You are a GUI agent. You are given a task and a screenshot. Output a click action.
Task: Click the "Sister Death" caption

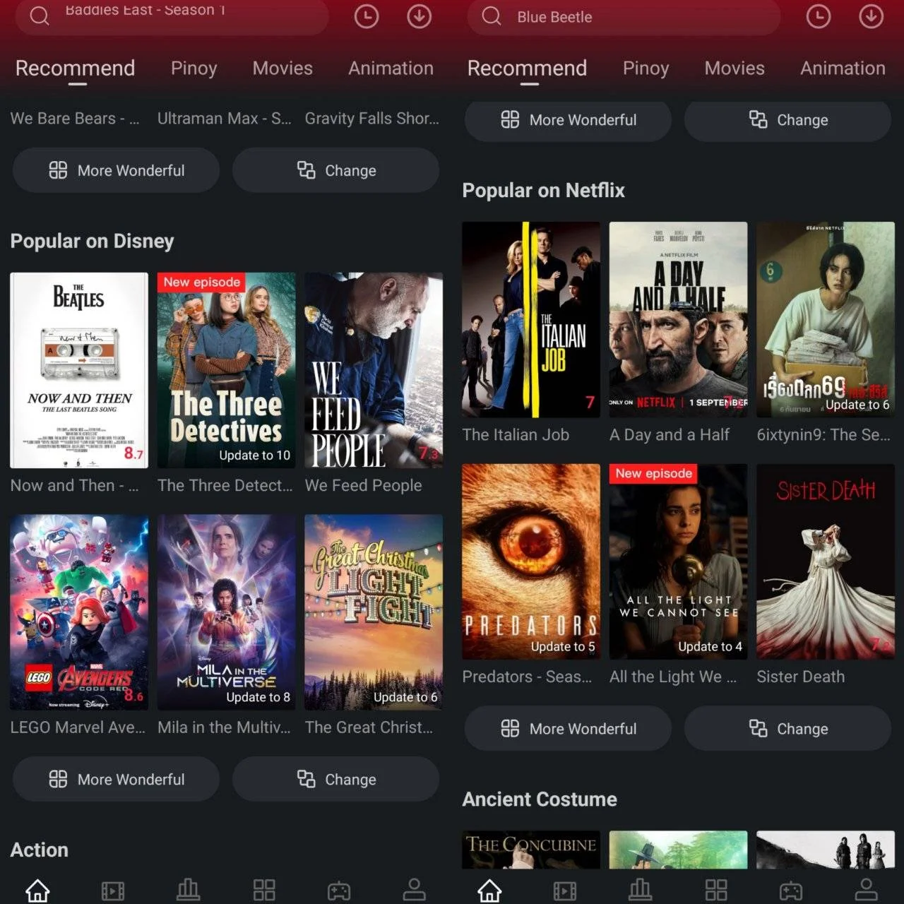801,677
